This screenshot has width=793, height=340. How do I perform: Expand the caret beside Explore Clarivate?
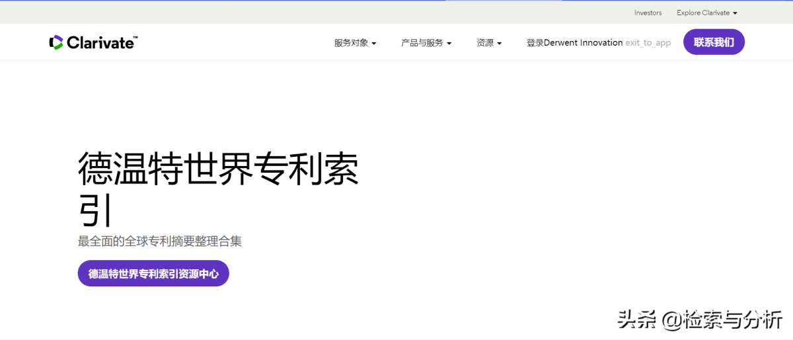pos(735,13)
